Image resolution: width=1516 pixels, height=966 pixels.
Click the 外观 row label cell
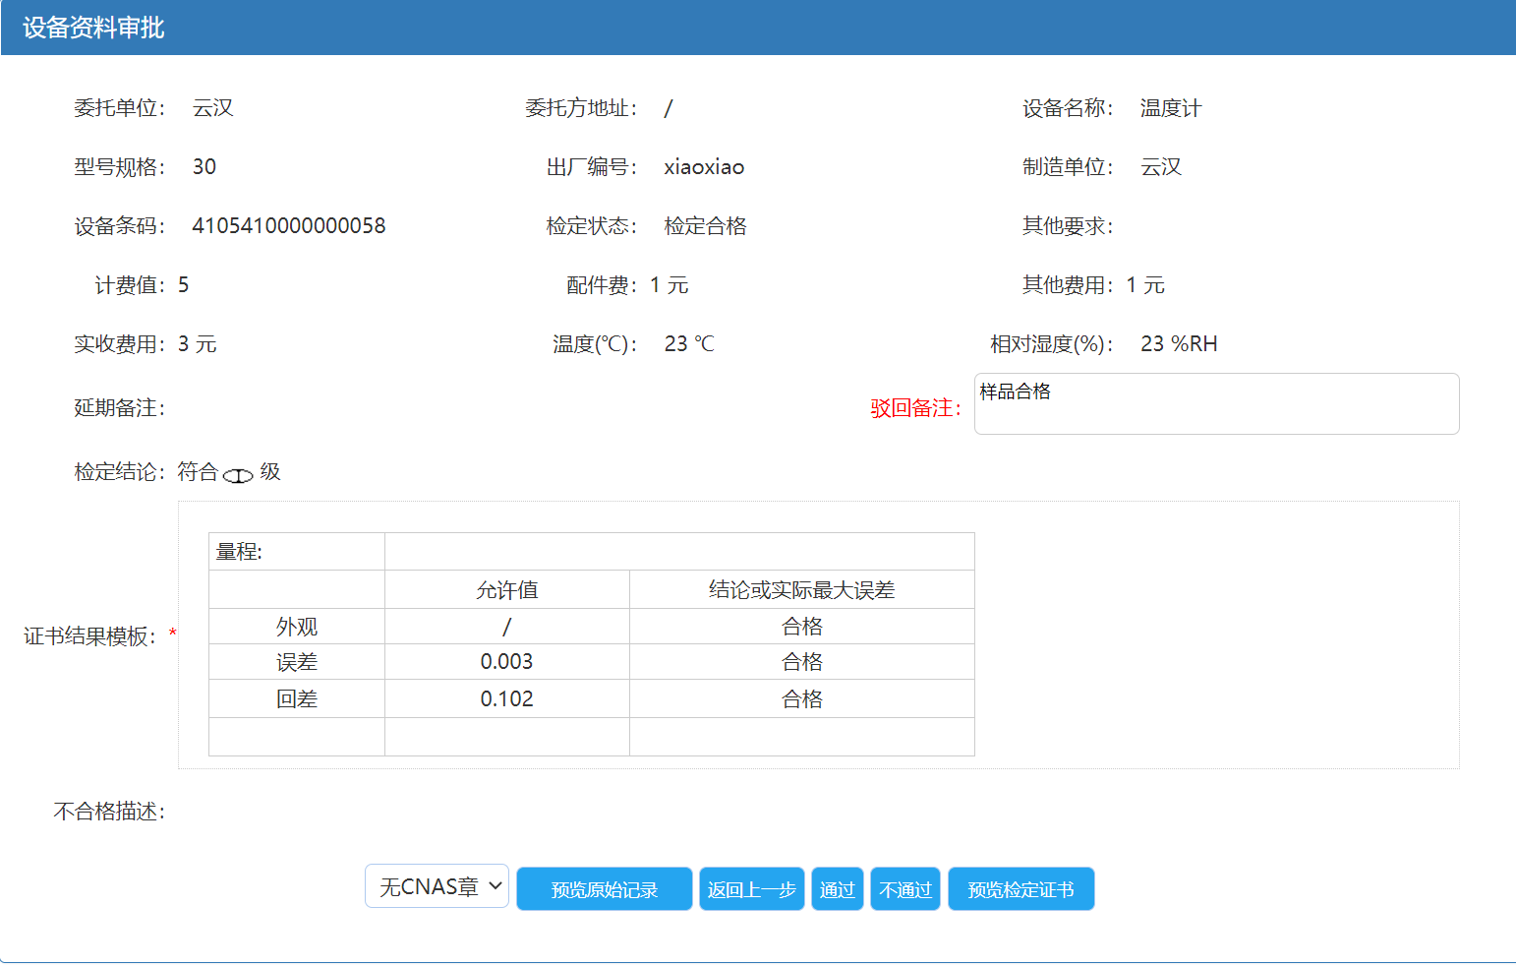tap(296, 627)
